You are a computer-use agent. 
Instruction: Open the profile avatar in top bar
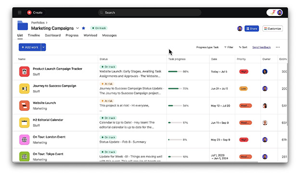coord(279,13)
